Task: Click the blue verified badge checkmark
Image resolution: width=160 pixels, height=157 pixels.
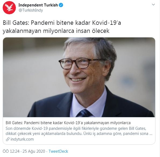Action: pyautogui.click(x=61, y=5)
